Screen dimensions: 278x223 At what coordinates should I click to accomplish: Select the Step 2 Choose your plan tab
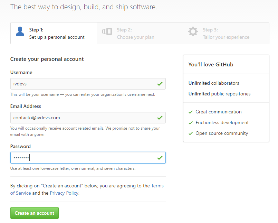point(140,33)
